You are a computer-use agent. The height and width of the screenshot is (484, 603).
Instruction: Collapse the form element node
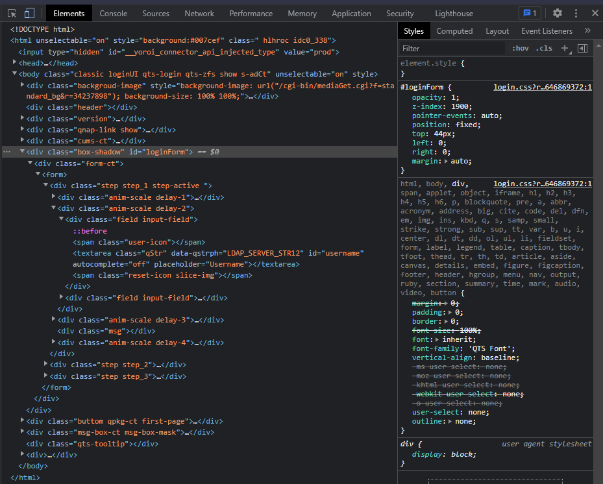(38, 174)
